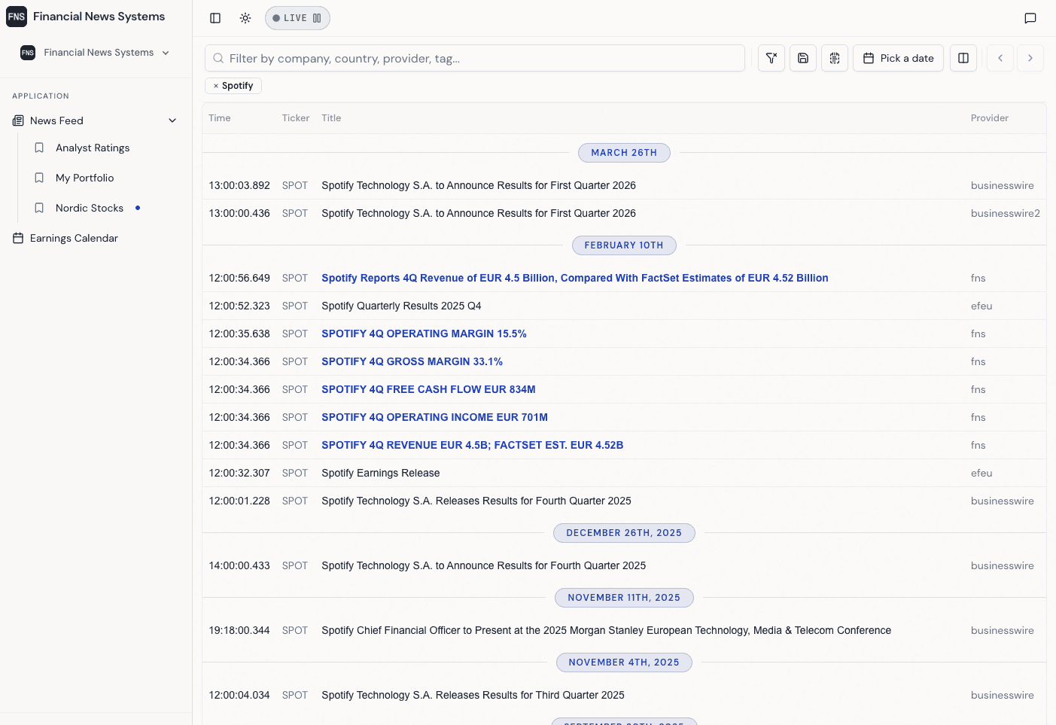Viewport: 1056px width, 725px height.
Task: Select Analyst Ratings in the sidebar
Action: pos(93,148)
